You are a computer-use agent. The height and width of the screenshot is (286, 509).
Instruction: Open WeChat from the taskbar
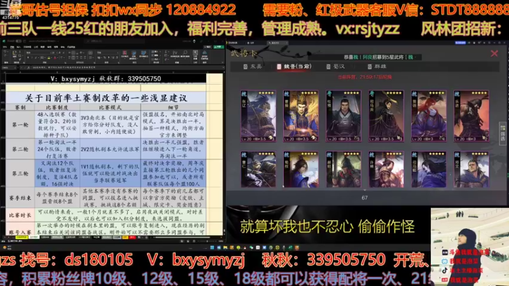(251, 248)
